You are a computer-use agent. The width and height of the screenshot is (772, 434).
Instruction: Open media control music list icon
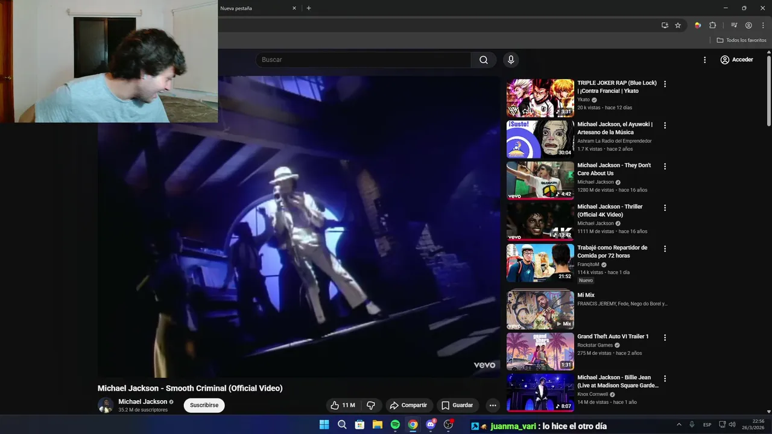click(x=734, y=25)
